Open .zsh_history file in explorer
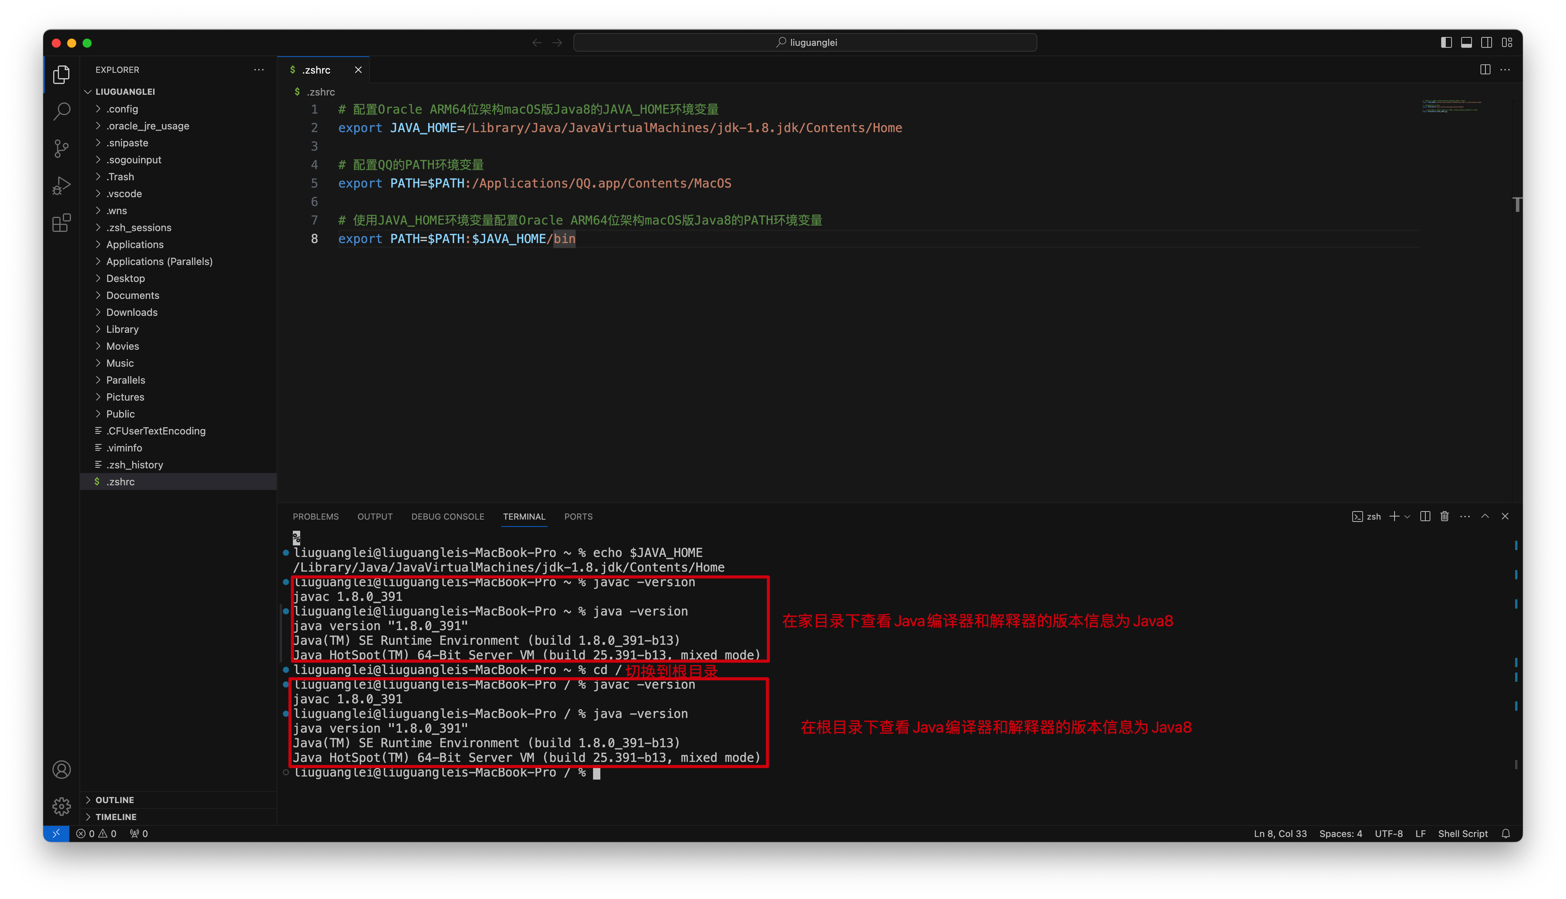The image size is (1566, 899). click(179, 464)
